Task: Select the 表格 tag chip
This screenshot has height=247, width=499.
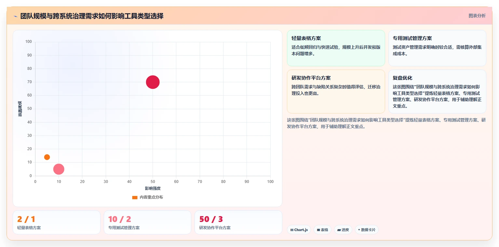Action: (322, 230)
